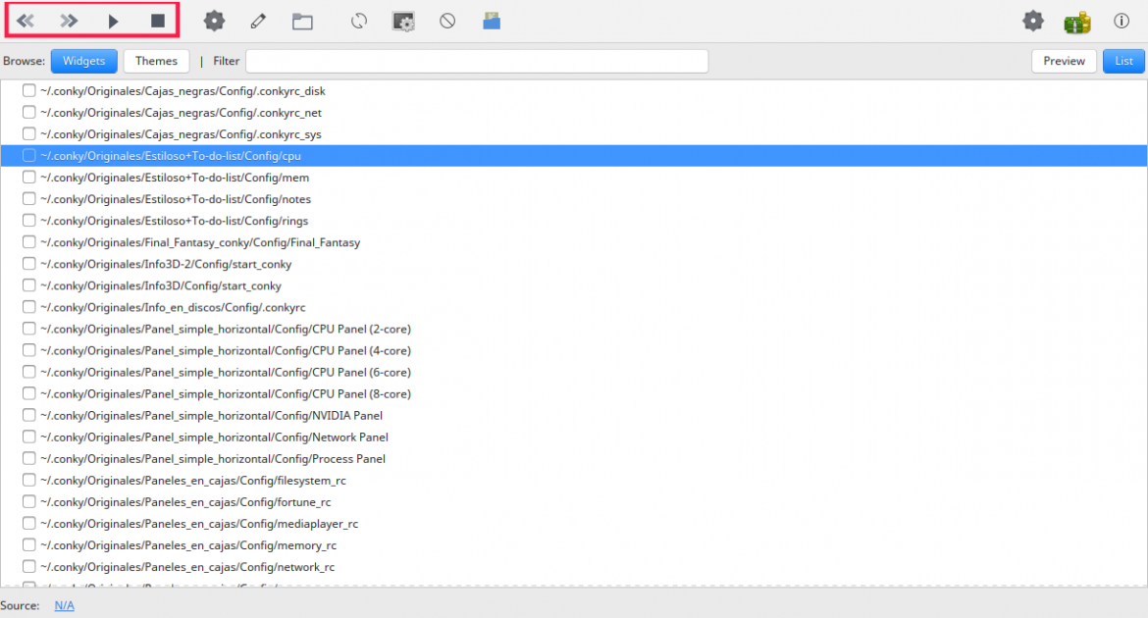The height and width of the screenshot is (618, 1148).
Task: Tick the network_rc checkbox
Action: click(x=28, y=567)
